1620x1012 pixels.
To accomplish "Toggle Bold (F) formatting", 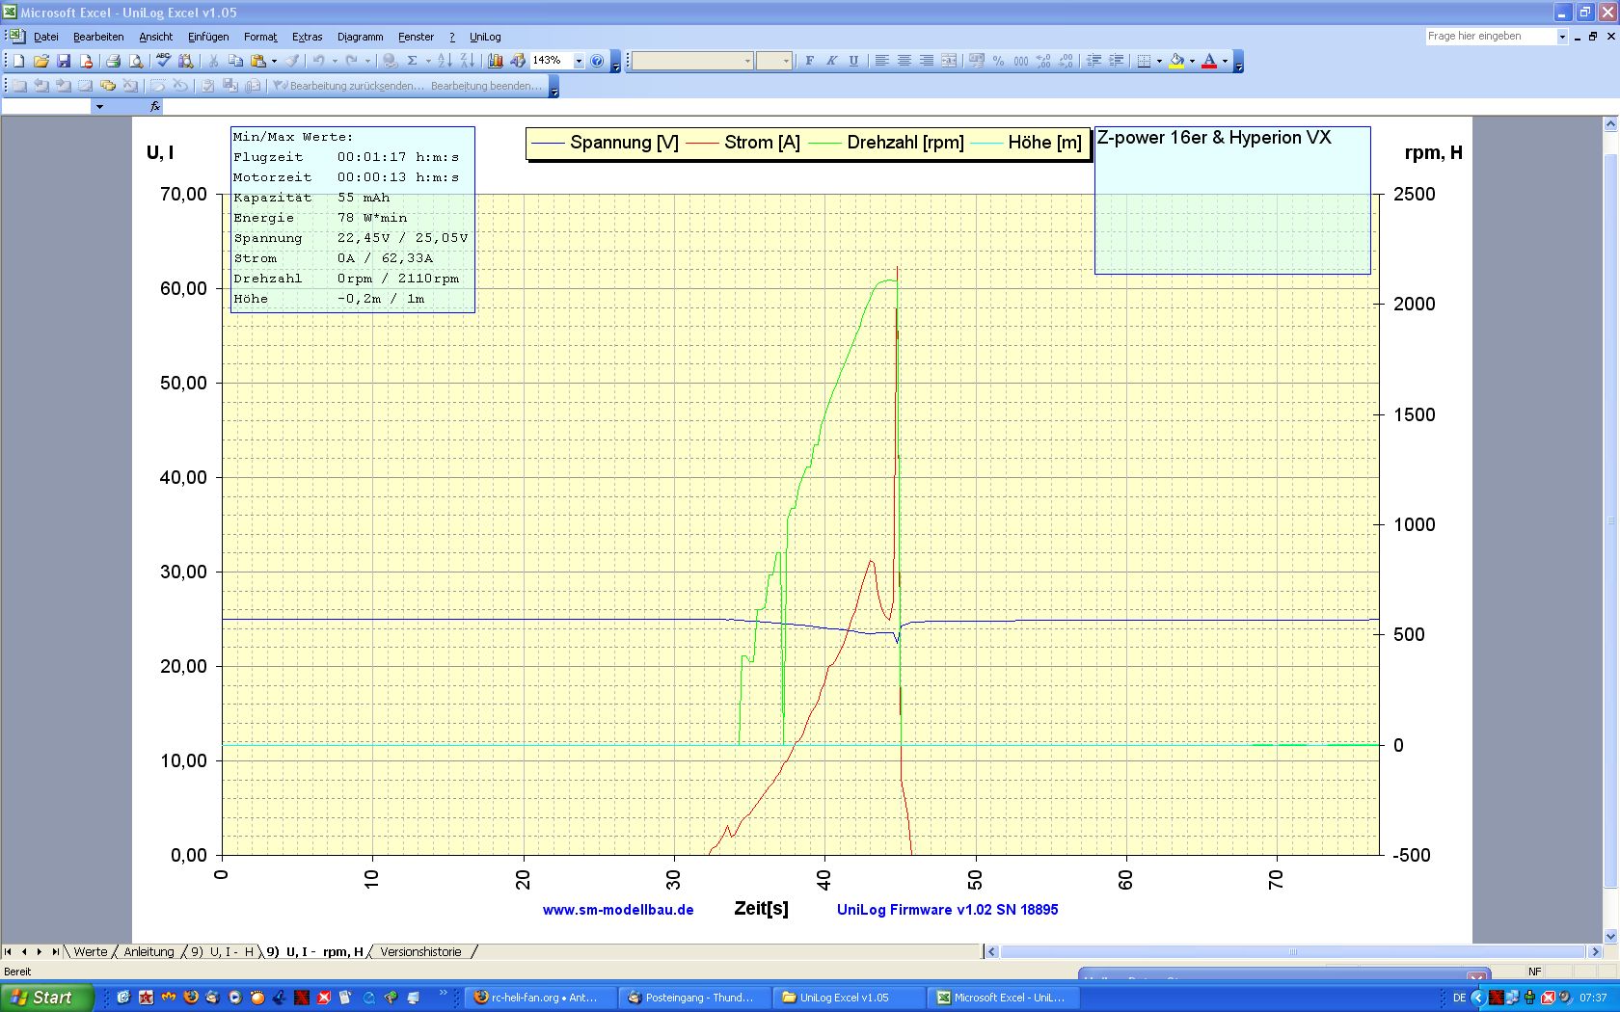I will point(809,61).
